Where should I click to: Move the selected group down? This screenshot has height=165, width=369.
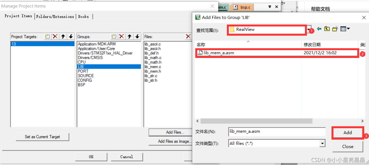point(137,37)
